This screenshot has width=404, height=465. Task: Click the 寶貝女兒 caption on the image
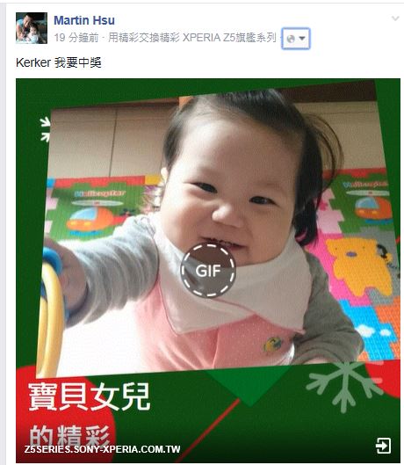point(90,396)
